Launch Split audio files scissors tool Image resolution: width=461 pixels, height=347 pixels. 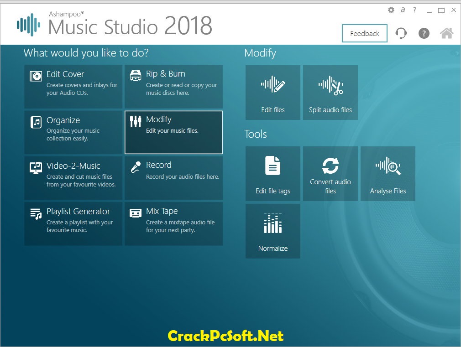(x=330, y=93)
